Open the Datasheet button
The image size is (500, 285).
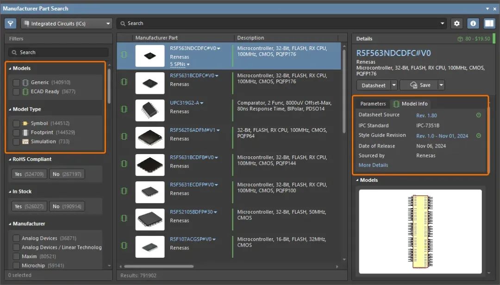(x=374, y=85)
